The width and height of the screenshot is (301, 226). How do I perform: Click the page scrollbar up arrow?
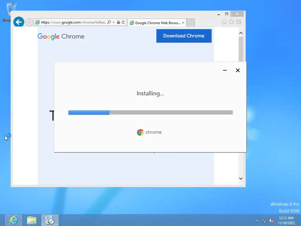[241, 33]
